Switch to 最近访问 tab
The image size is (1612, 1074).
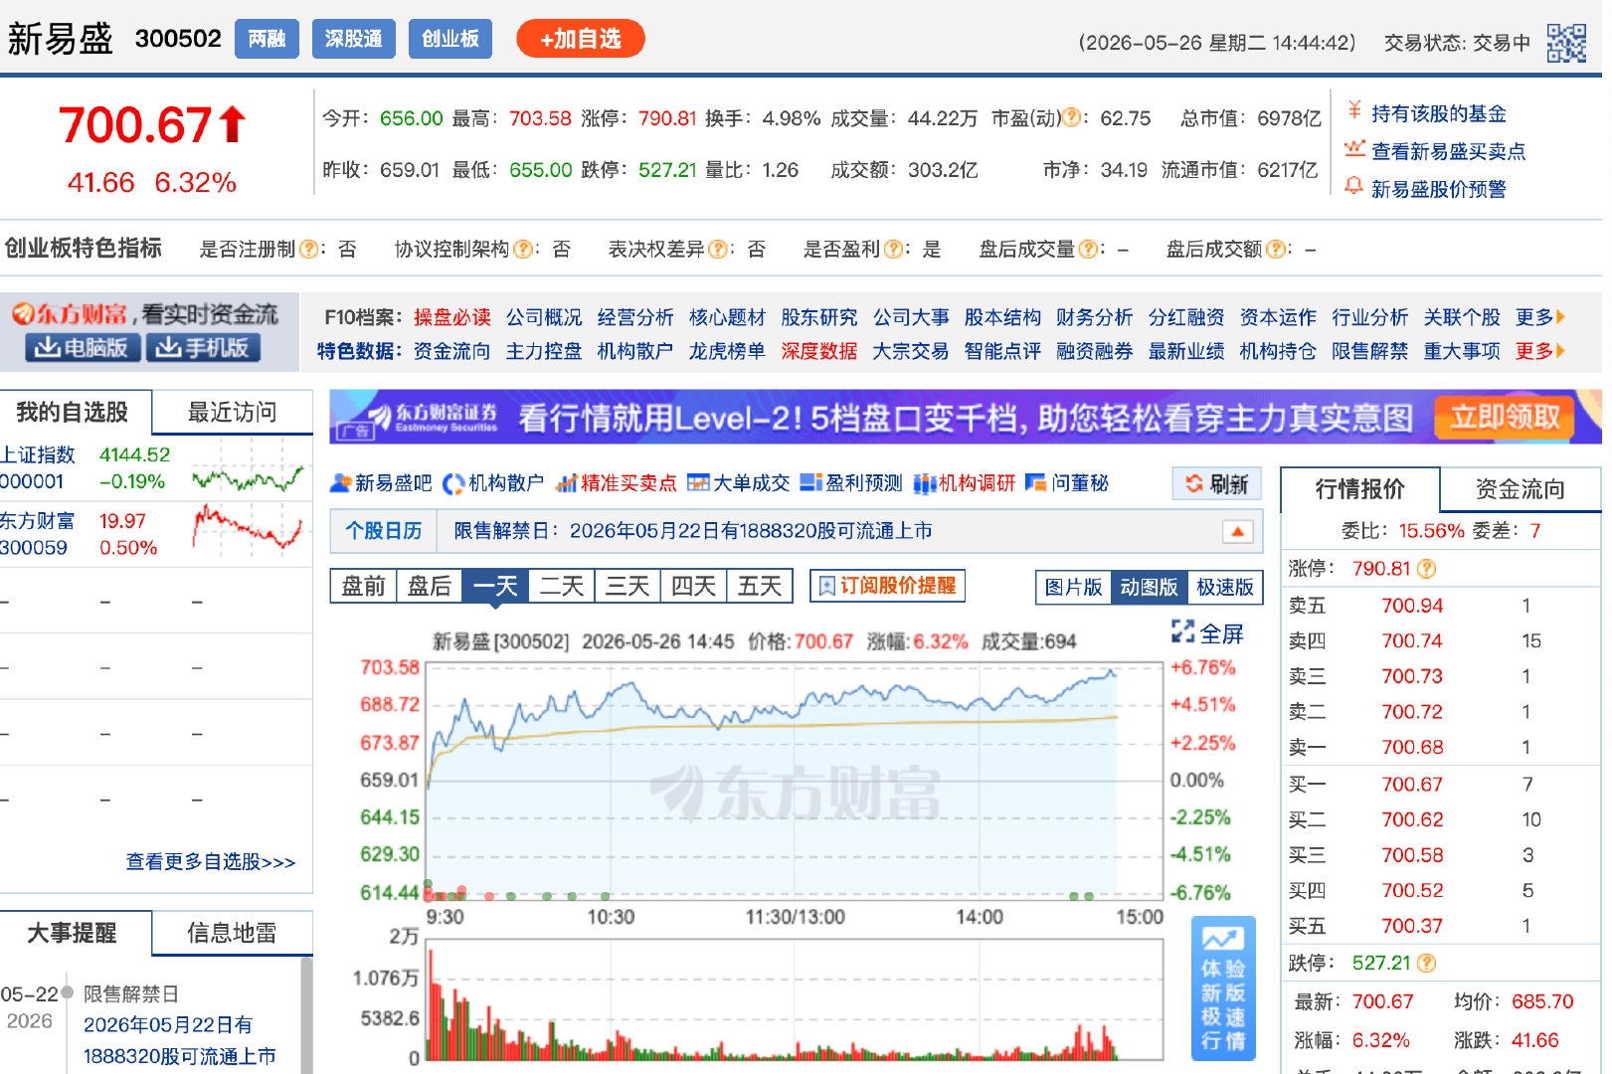pyautogui.click(x=233, y=412)
